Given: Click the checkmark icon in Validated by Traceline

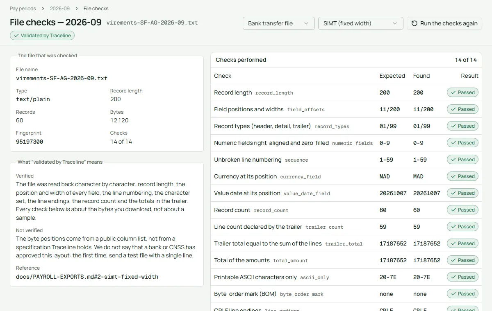Looking at the screenshot, I should click(16, 36).
